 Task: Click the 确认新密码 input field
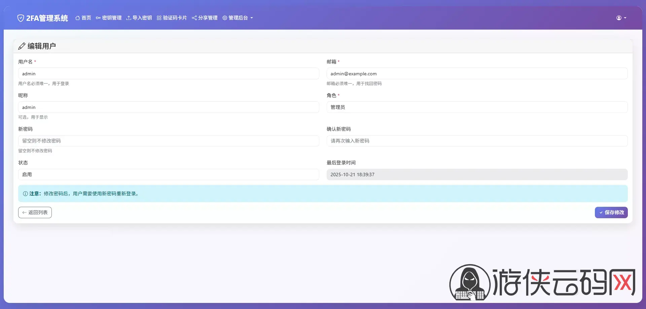[477, 141]
